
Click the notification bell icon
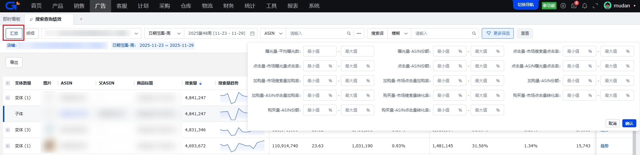click(584, 6)
